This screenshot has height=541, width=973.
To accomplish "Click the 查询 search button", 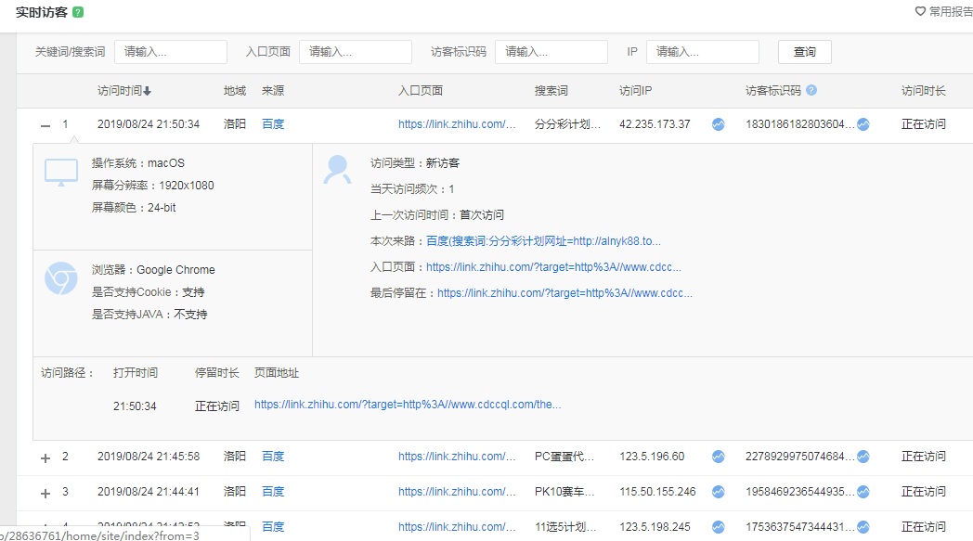I will tap(804, 52).
